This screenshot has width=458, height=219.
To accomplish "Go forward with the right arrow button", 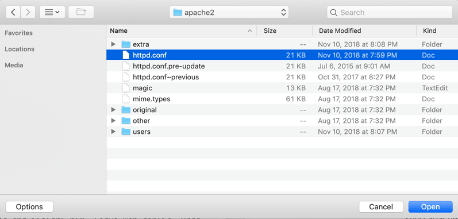I will [28, 12].
